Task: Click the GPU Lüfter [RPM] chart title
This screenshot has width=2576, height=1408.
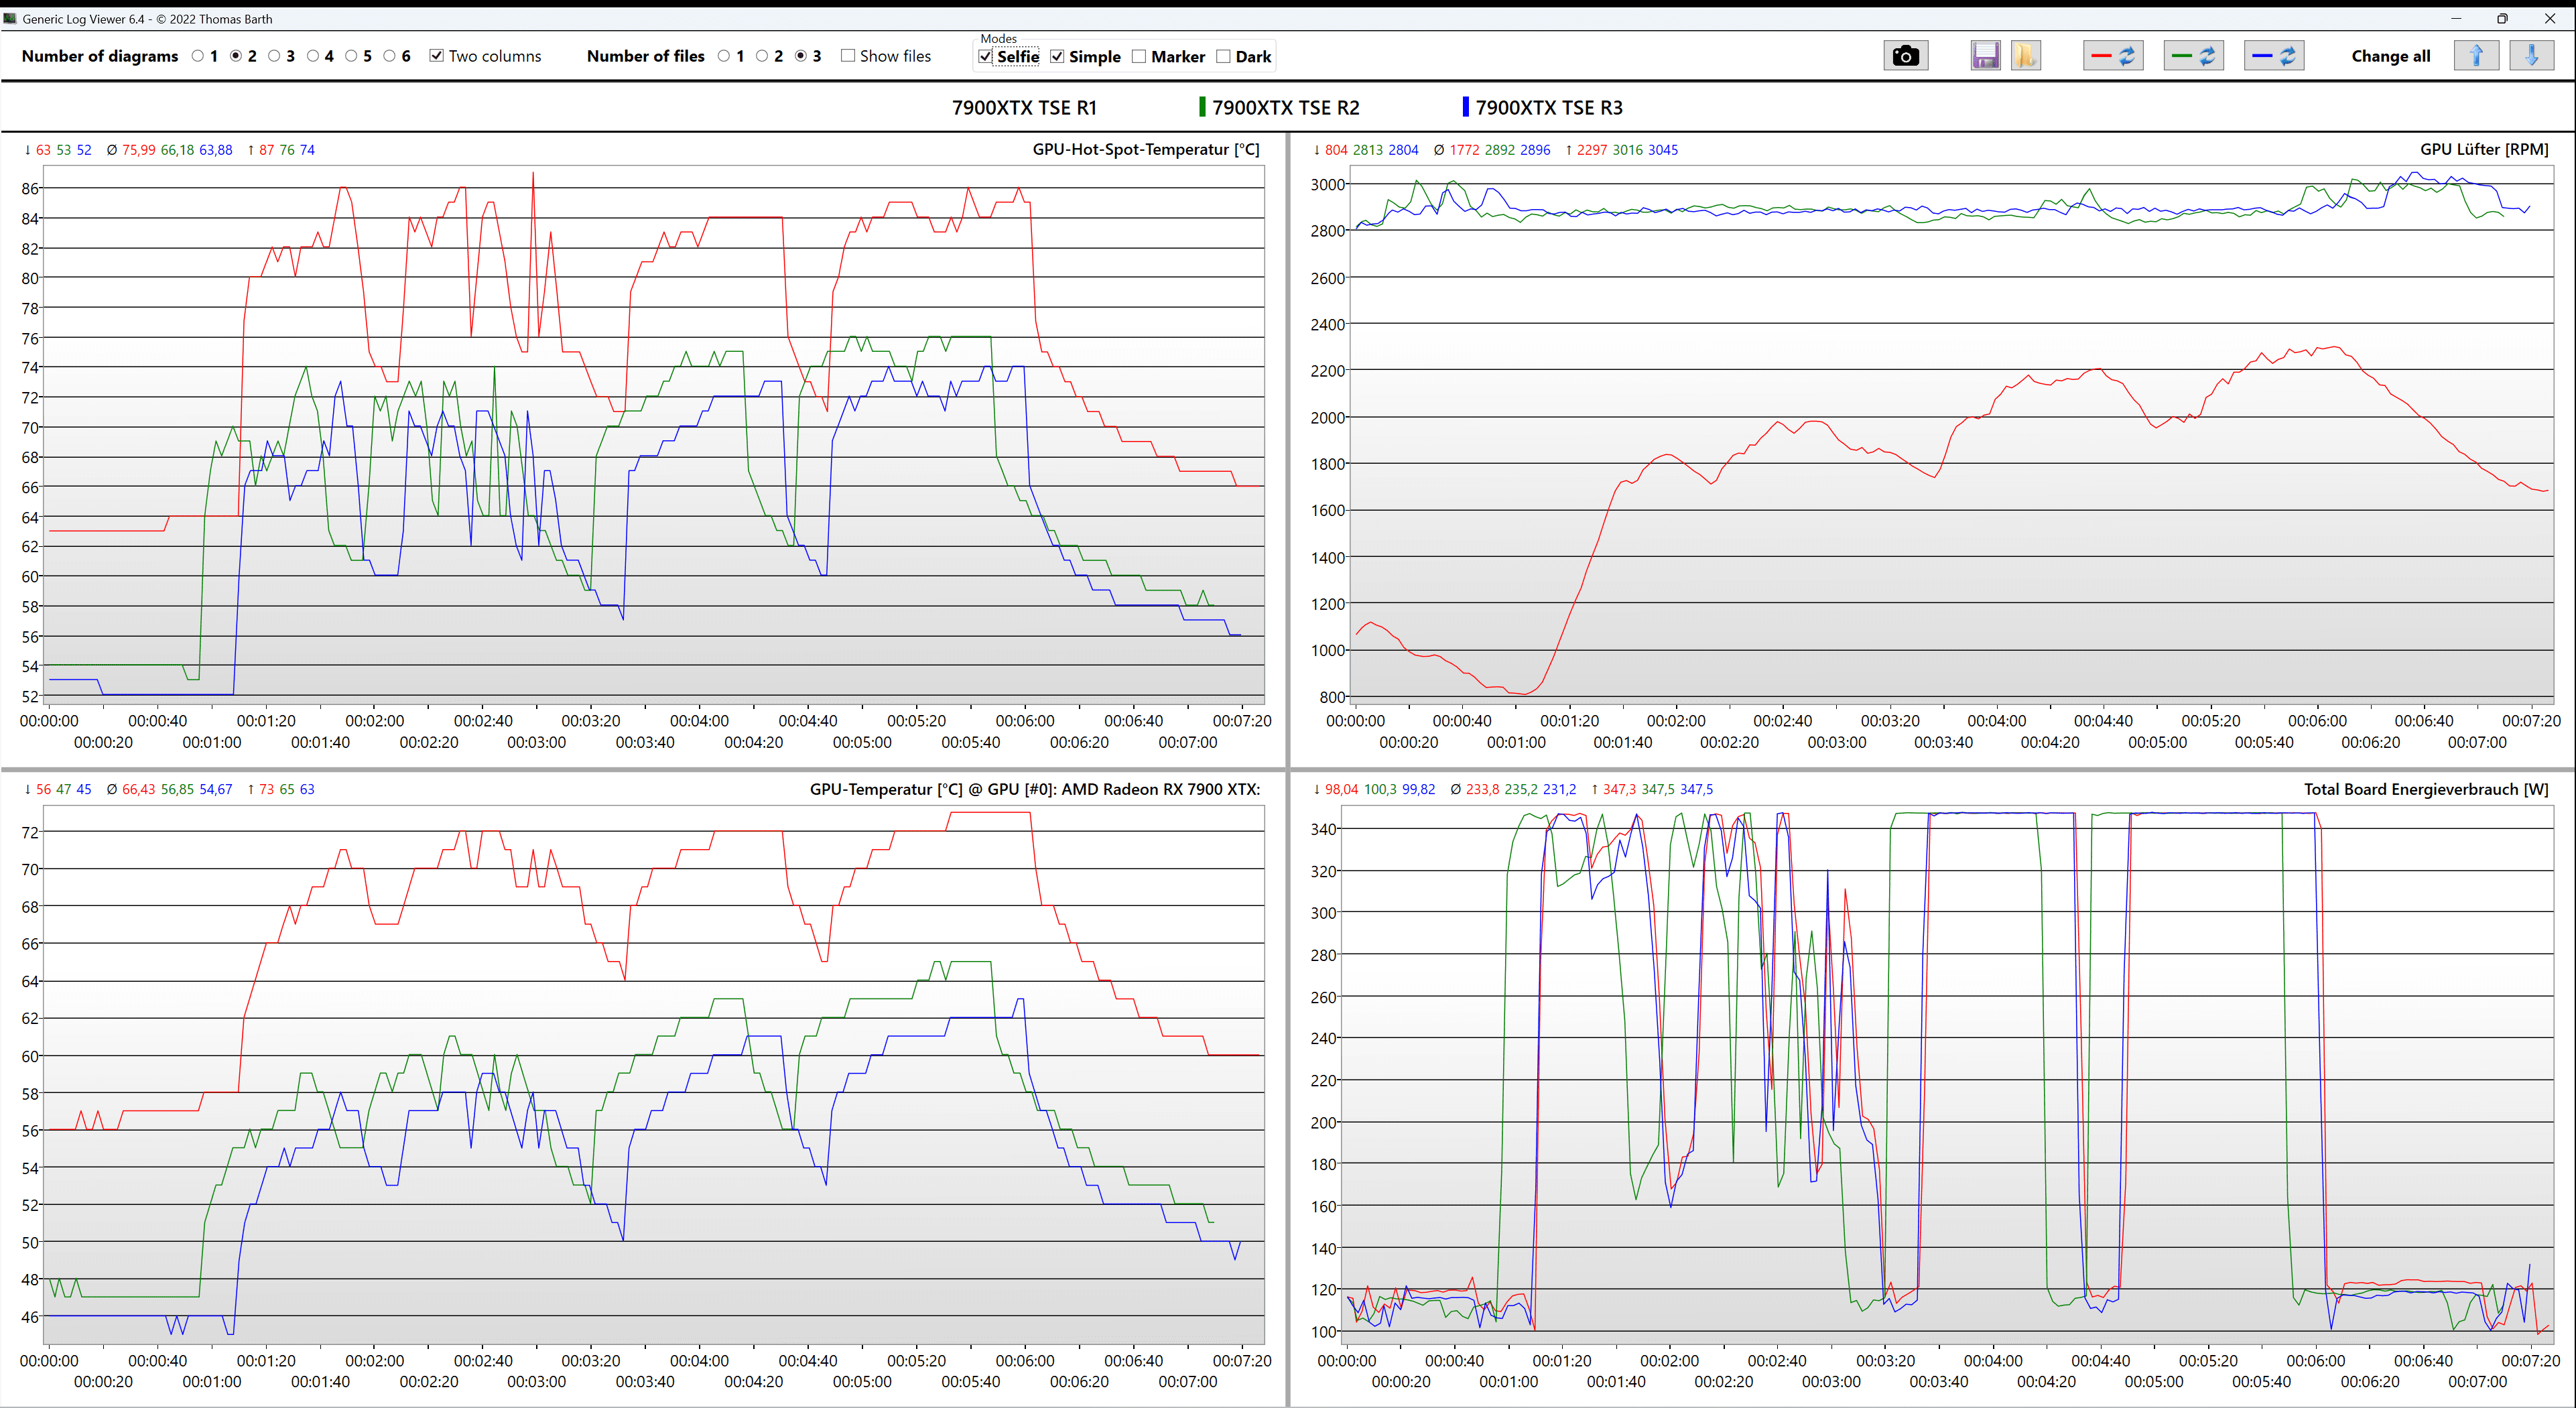Action: point(2484,150)
